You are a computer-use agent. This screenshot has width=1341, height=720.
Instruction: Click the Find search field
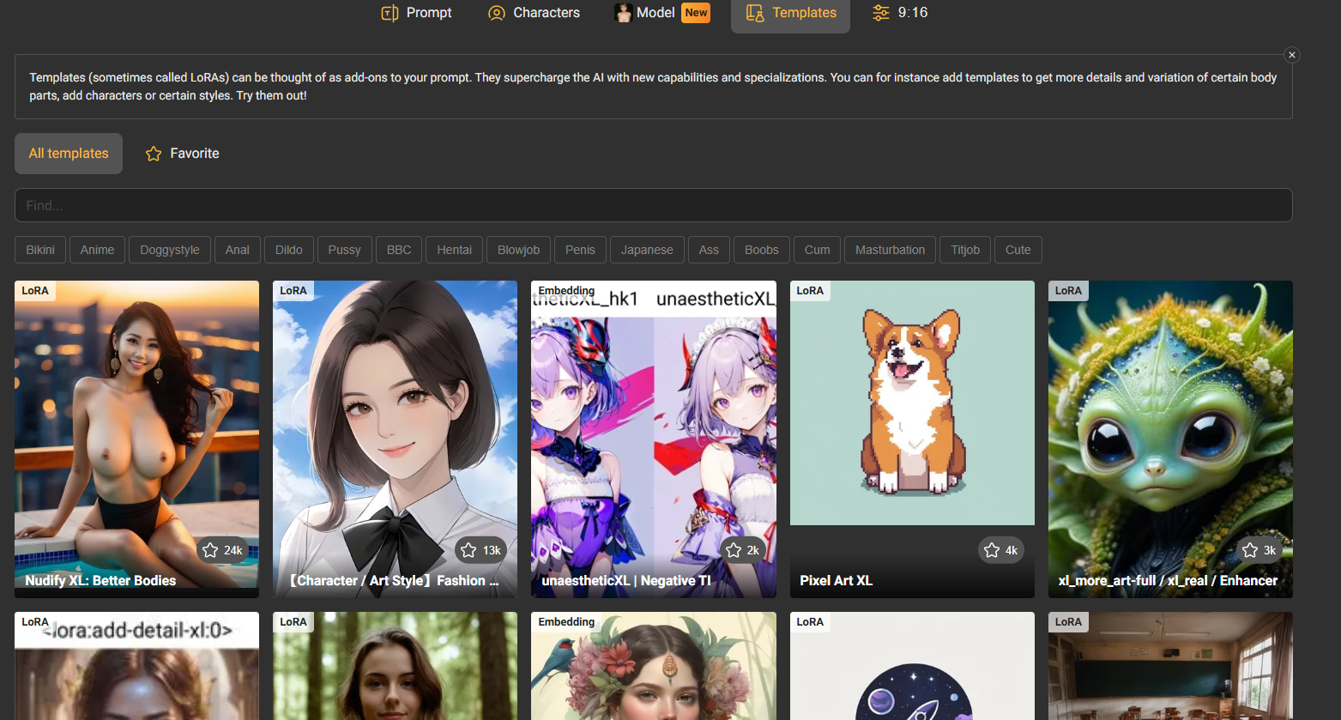point(653,205)
